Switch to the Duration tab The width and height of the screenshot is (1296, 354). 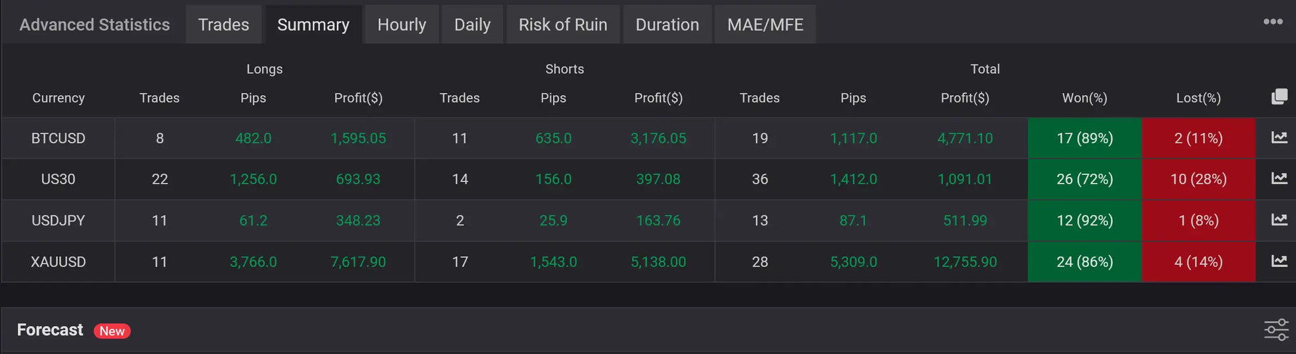click(x=667, y=25)
